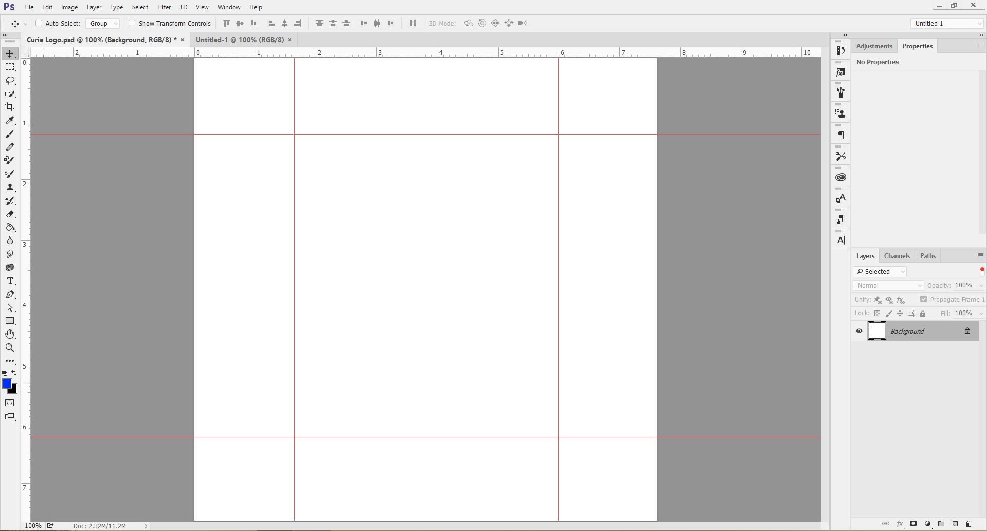
Task: Click the Background layer thumbnail
Action: click(877, 331)
